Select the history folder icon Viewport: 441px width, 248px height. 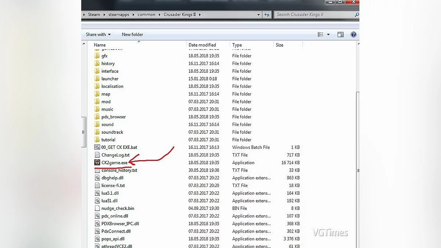click(x=97, y=64)
